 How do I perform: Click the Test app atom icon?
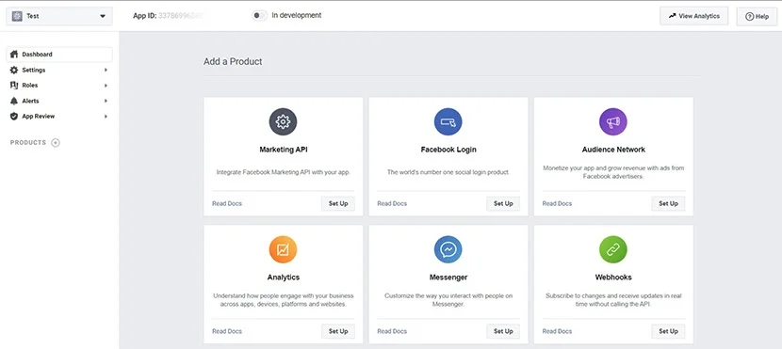coord(17,16)
